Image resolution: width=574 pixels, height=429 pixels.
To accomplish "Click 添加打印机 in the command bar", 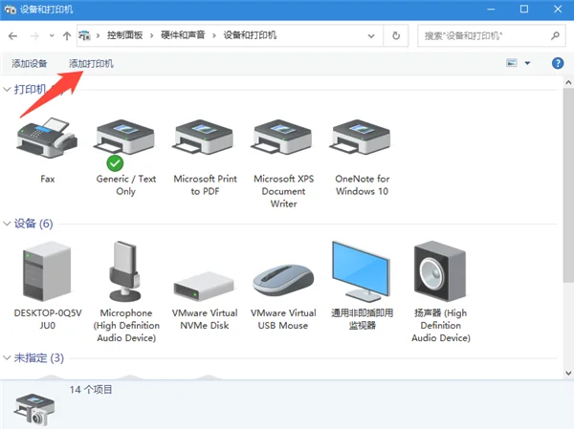I will (x=91, y=63).
